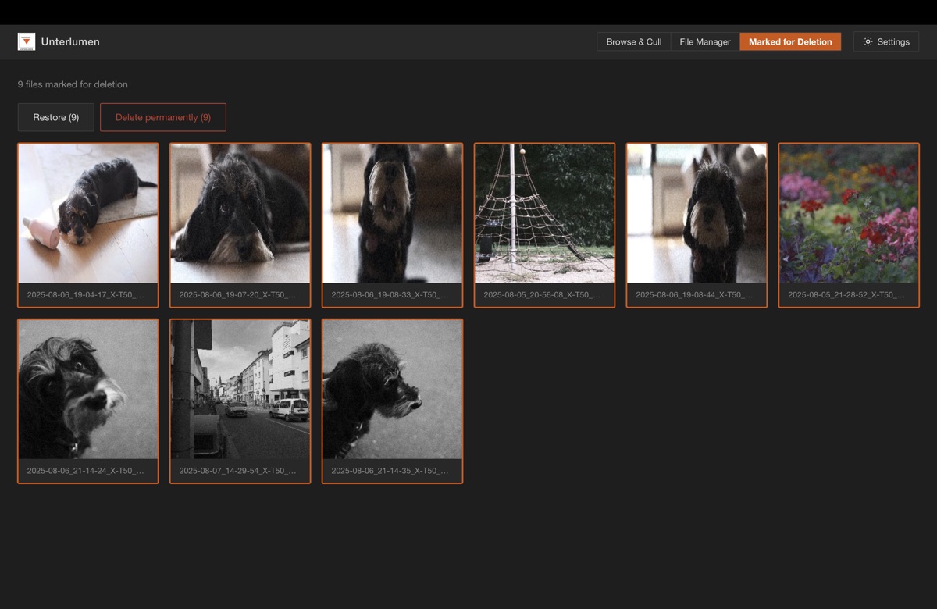937x609 pixels.
Task: Select the playground rope climbing net photo
Action: pyautogui.click(x=545, y=213)
